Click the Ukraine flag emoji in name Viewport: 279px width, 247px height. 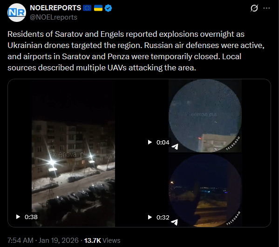click(98, 8)
